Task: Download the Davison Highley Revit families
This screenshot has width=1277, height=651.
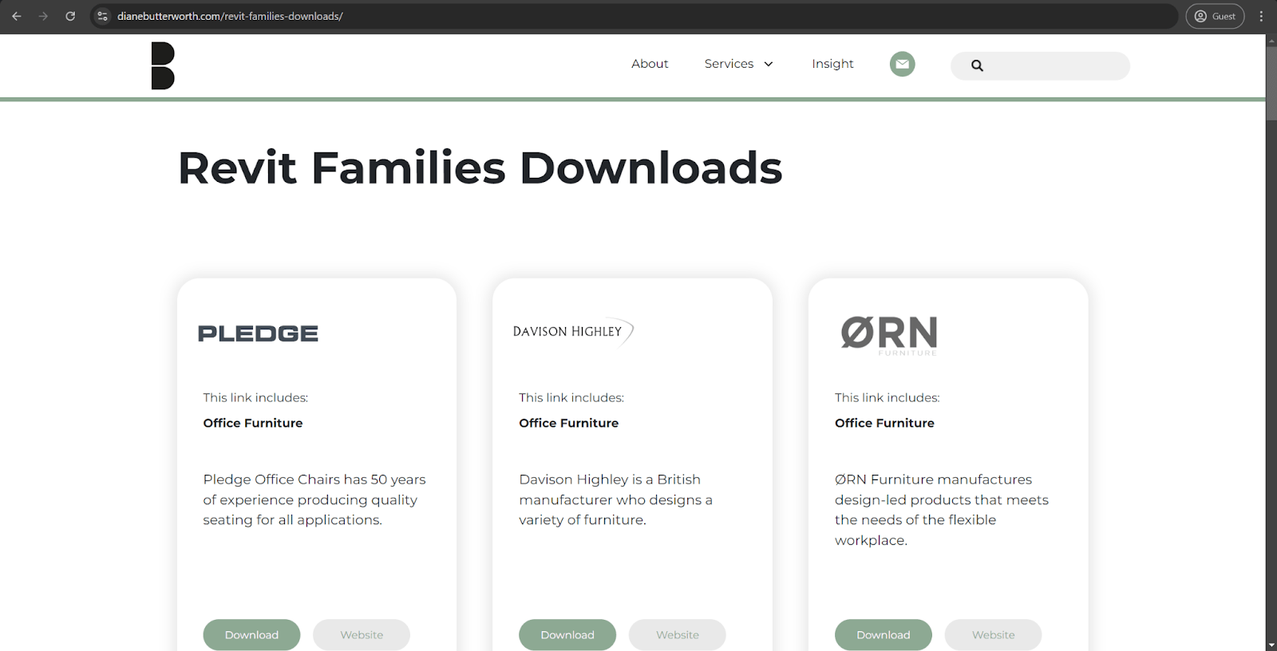Action: [567, 635]
